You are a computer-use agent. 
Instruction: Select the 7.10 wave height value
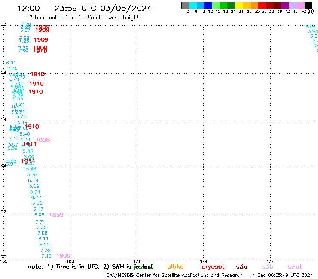(x=46, y=256)
